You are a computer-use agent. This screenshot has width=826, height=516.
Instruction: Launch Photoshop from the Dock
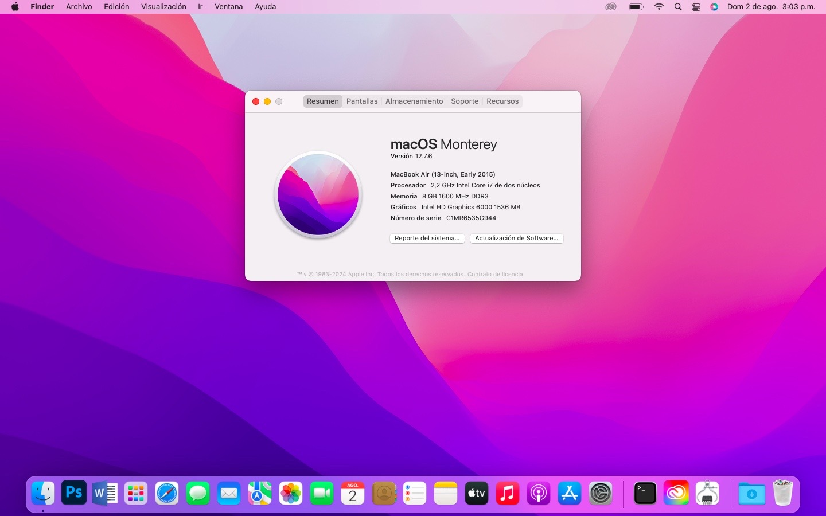tap(74, 493)
